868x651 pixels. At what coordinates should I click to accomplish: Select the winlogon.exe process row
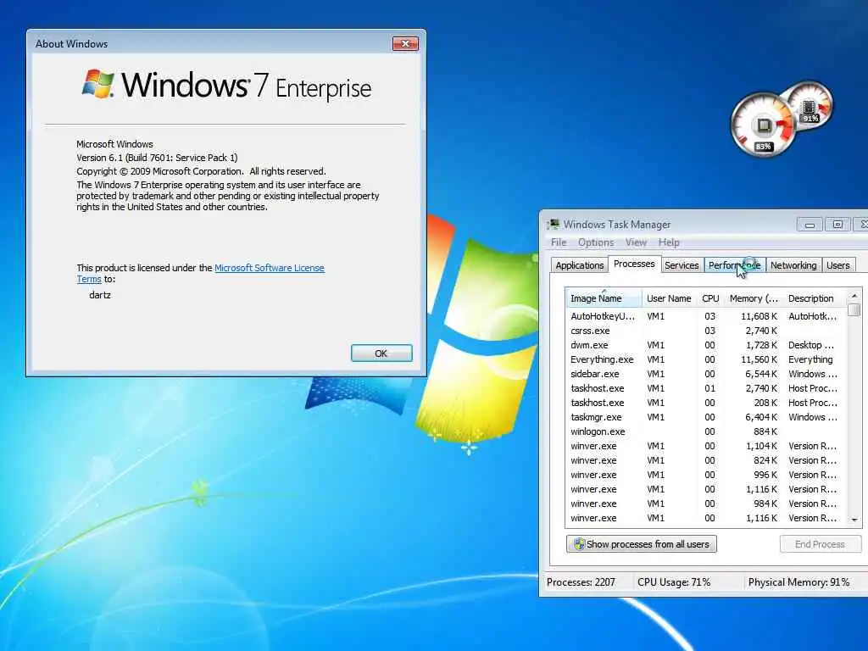coord(706,431)
